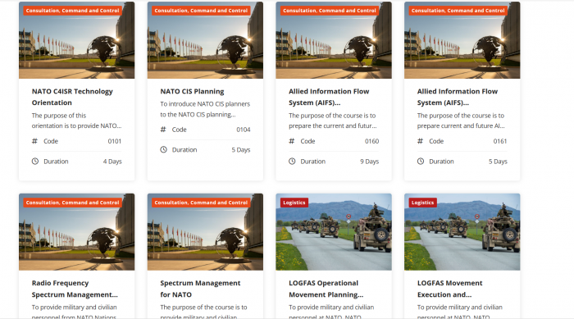
Task: Click category tag on course 0161 card
Action: (458, 11)
